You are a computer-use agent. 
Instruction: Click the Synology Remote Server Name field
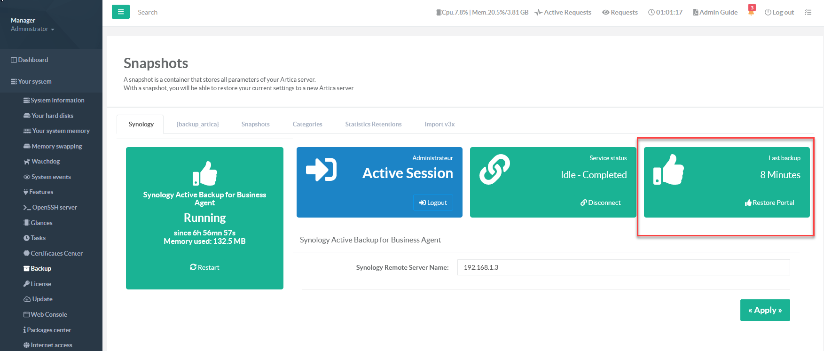623,267
